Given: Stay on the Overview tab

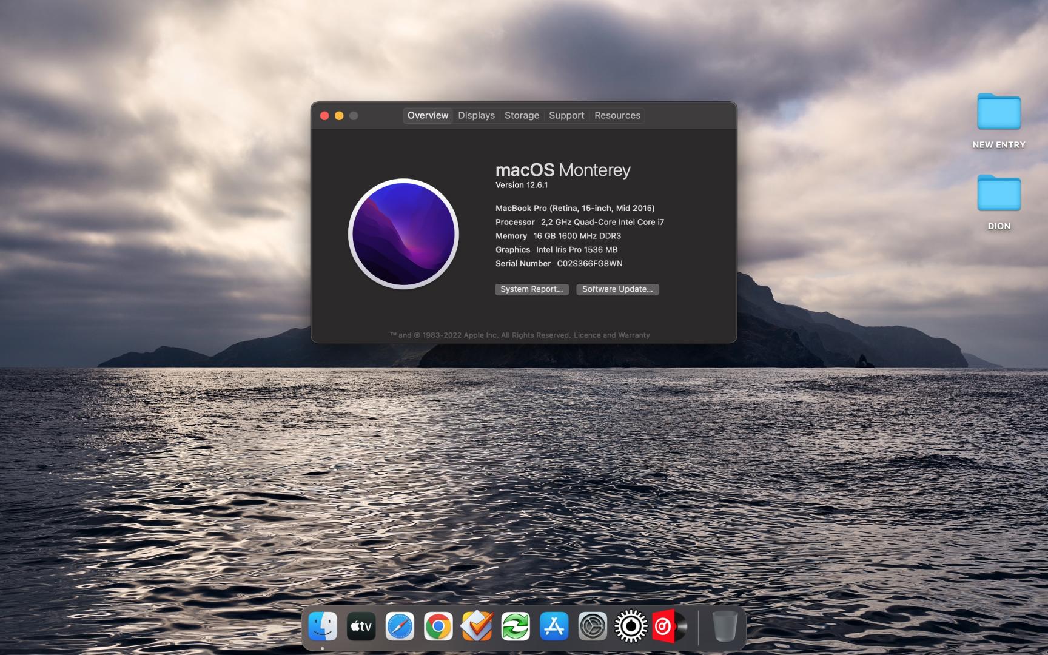Looking at the screenshot, I should tap(428, 115).
